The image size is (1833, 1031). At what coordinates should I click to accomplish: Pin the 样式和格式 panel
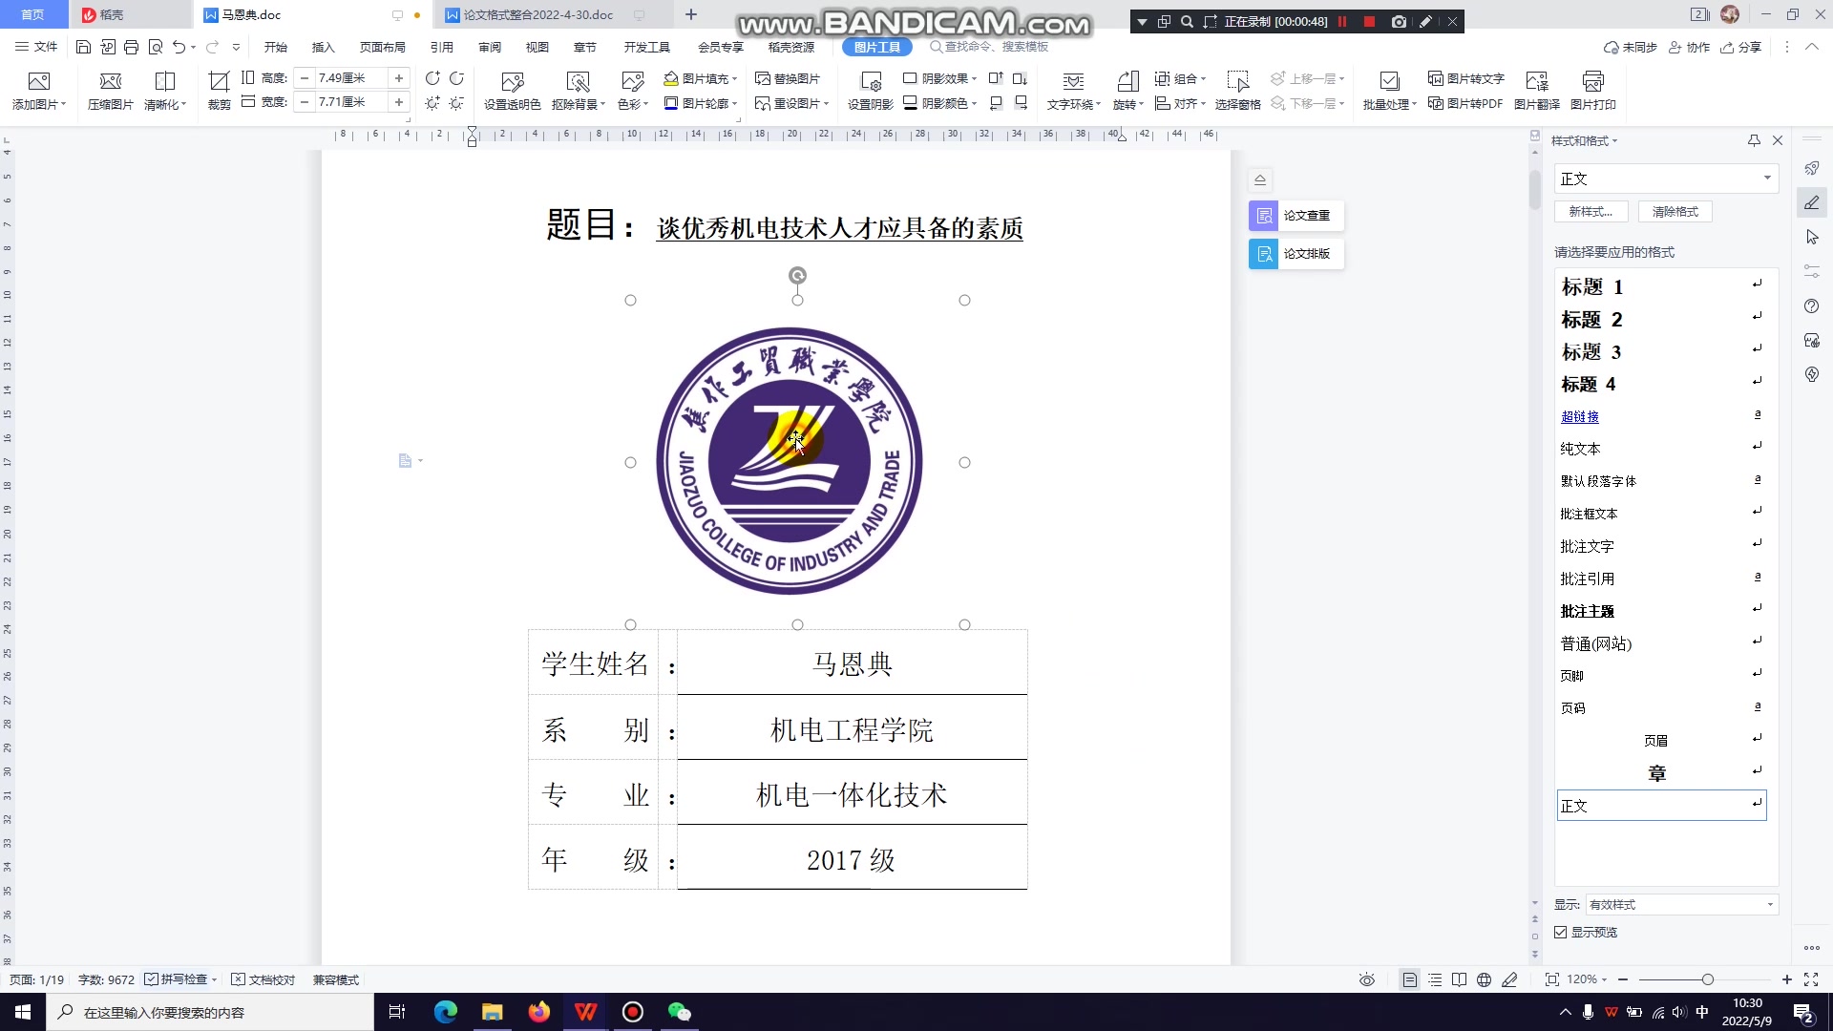(x=1754, y=140)
